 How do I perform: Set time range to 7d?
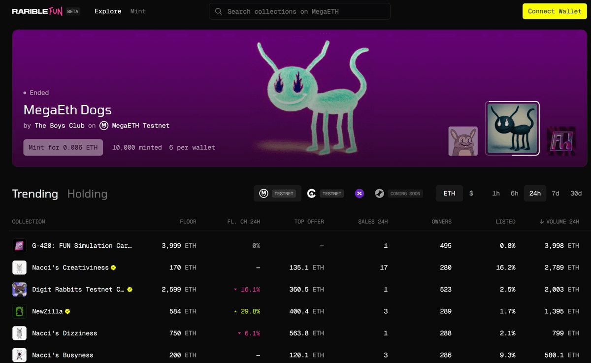[556, 194]
